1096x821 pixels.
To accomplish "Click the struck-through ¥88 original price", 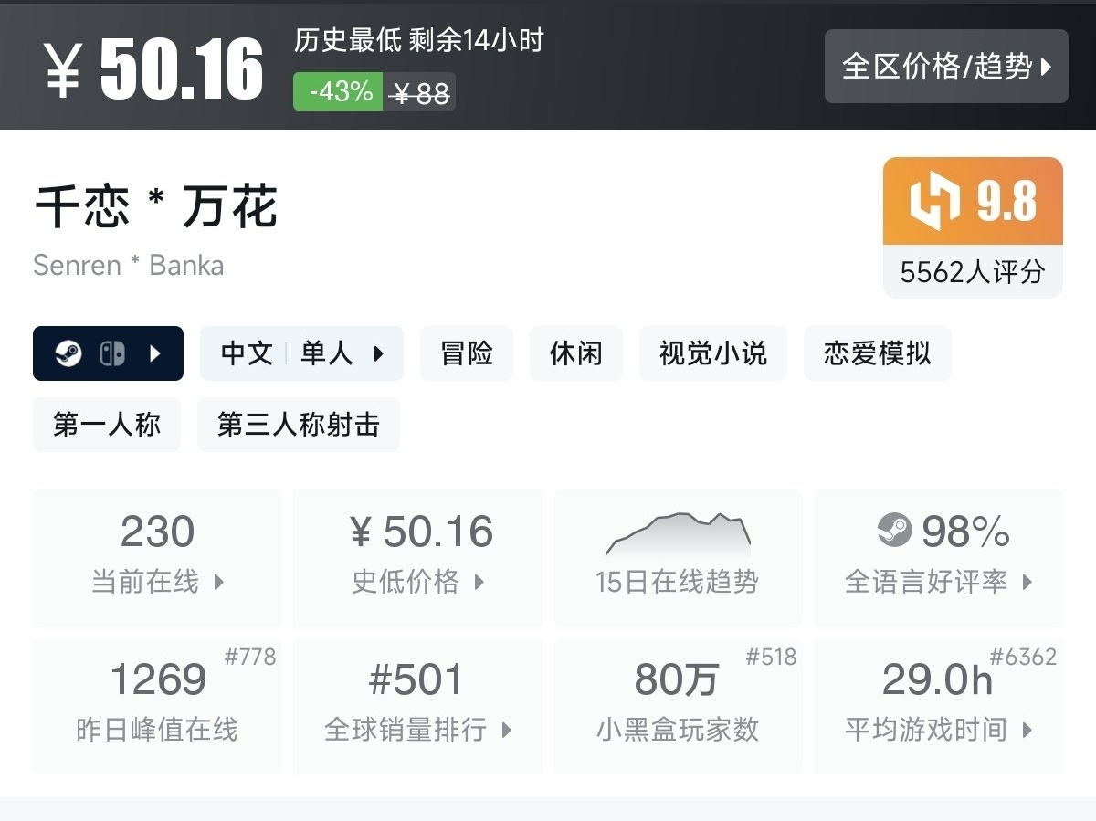I will [420, 92].
